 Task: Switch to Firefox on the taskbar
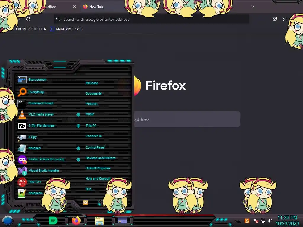(x=76, y=220)
